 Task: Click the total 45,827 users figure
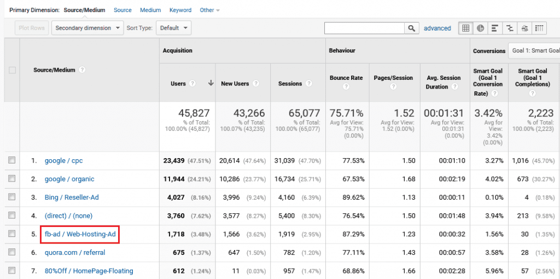194,114
